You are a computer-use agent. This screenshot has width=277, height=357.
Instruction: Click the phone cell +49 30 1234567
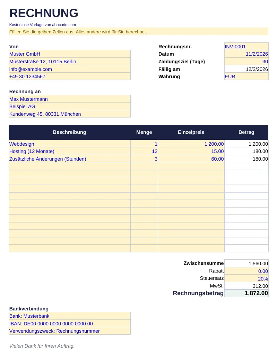tap(69, 76)
